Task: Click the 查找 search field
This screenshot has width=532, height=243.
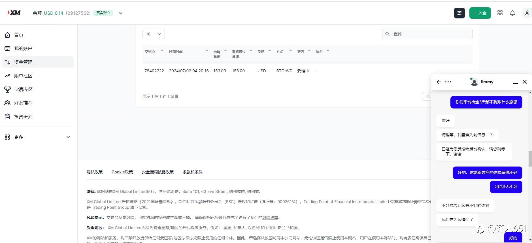Action: (x=427, y=34)
